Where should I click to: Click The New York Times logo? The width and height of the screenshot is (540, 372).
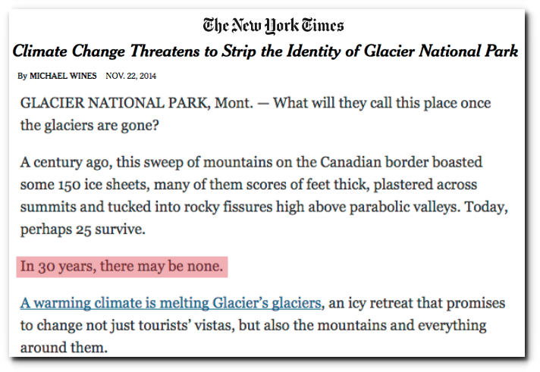tap(274, 26)
